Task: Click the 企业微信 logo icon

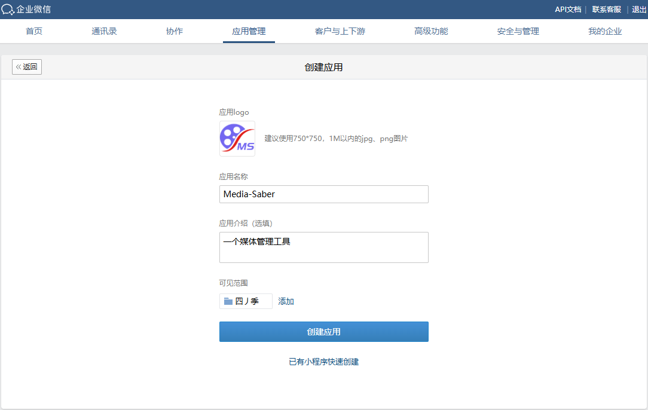Action: click(8, 10)
